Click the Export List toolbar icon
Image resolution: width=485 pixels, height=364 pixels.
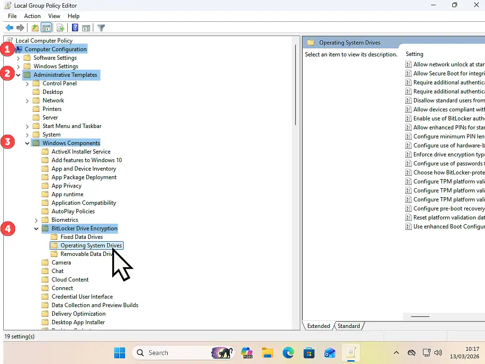pos(61,27)
